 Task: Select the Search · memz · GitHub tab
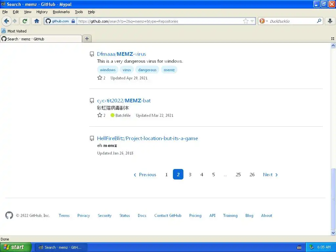pyautogui.click(x=41, y=39)
